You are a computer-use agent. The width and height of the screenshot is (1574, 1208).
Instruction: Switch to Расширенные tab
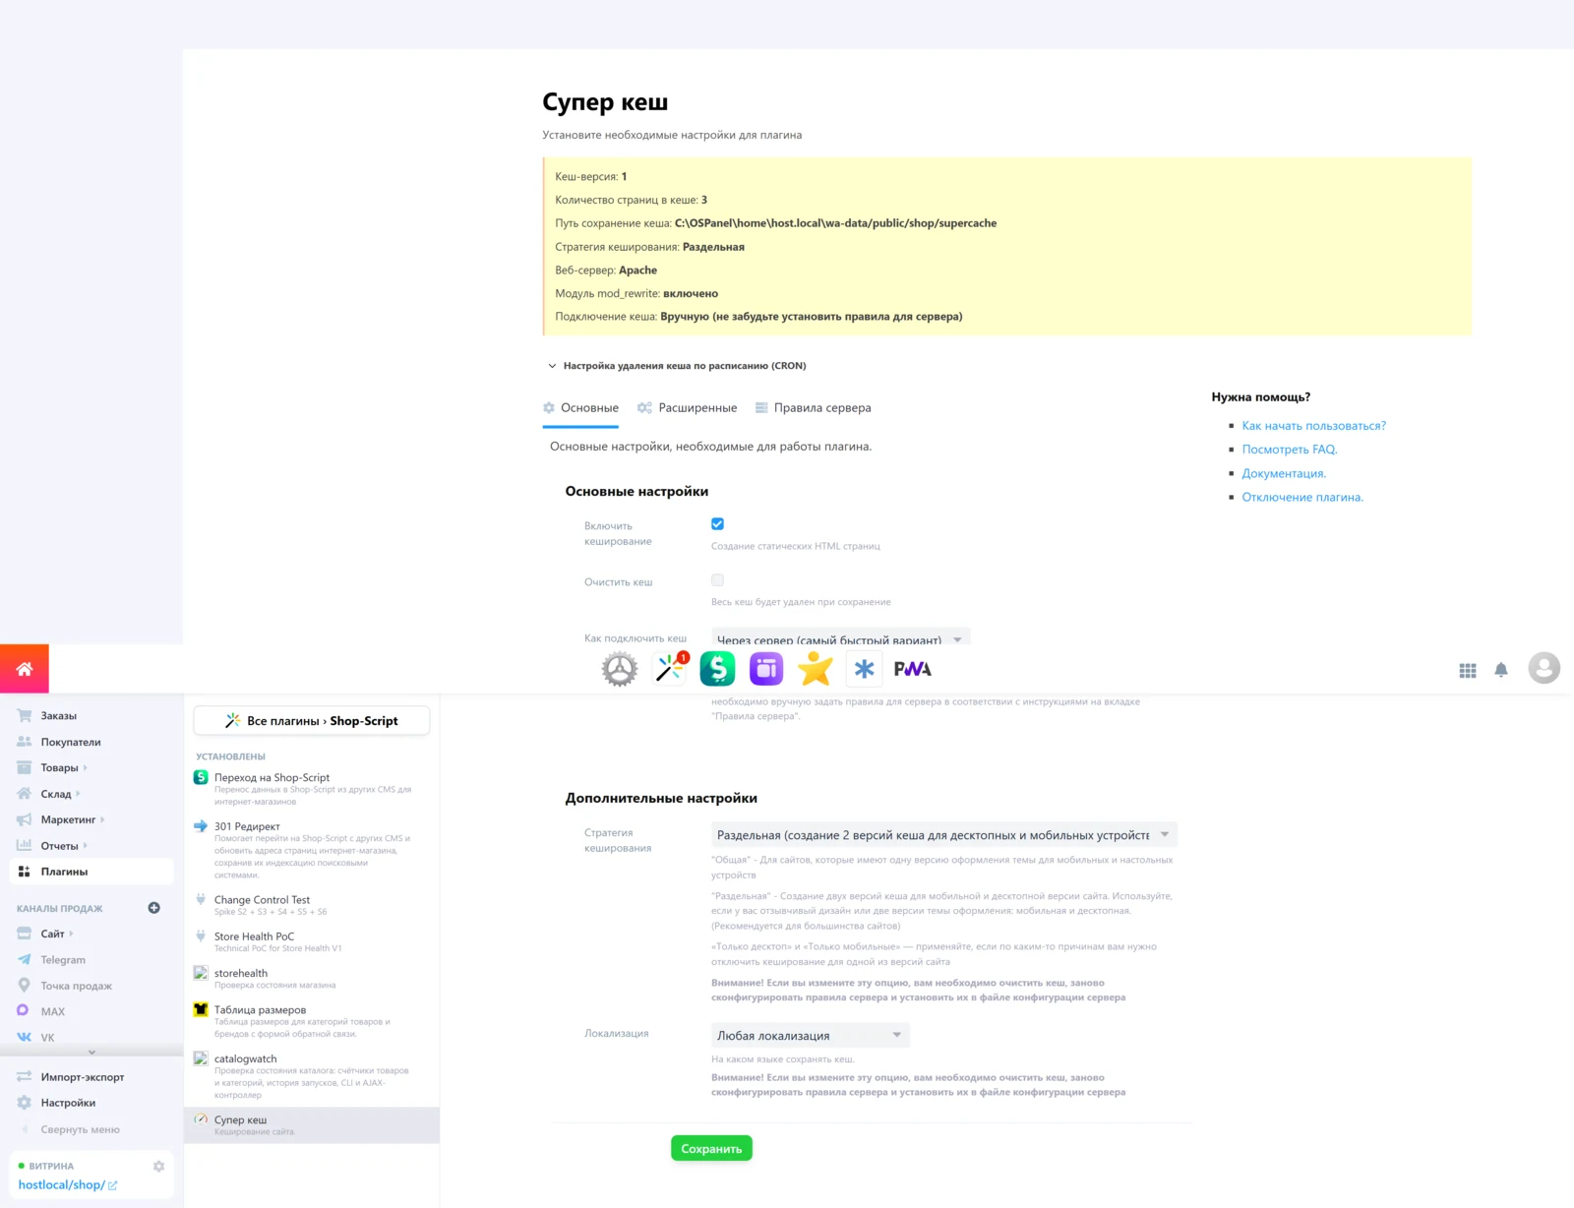pos(687,408)
